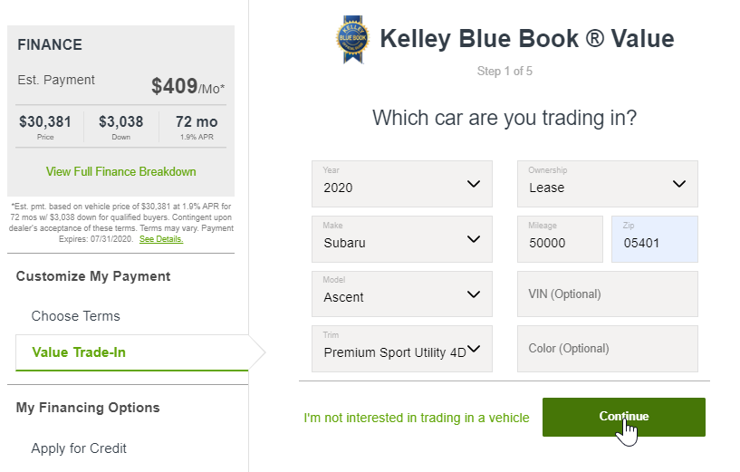Expand the Make dropdown set to Subaru
This screenshot has height=472, width=740.
401,239
